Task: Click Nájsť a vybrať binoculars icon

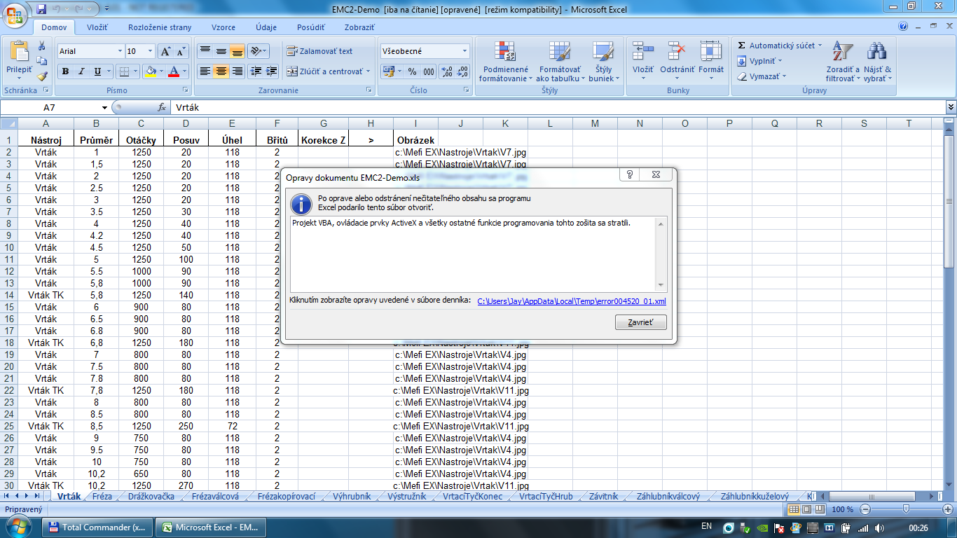Action: (877, 52)
